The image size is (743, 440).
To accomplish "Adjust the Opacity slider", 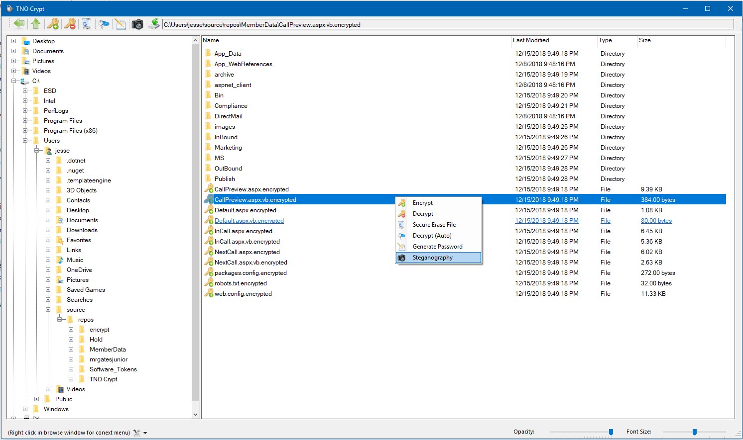I will tap(611, 432).
